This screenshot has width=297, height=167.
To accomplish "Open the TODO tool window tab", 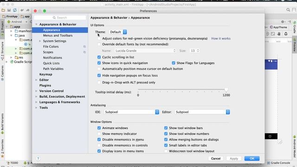I will (x=13, y=163).
